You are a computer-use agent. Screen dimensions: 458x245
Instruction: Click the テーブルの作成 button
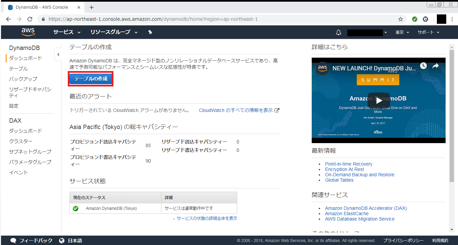(91, 79)
